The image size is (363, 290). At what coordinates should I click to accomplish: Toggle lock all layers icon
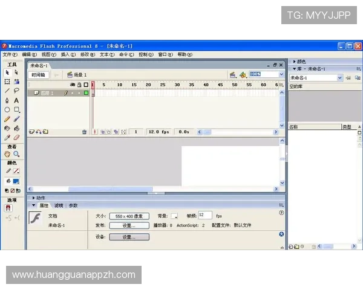pos(79,85)
